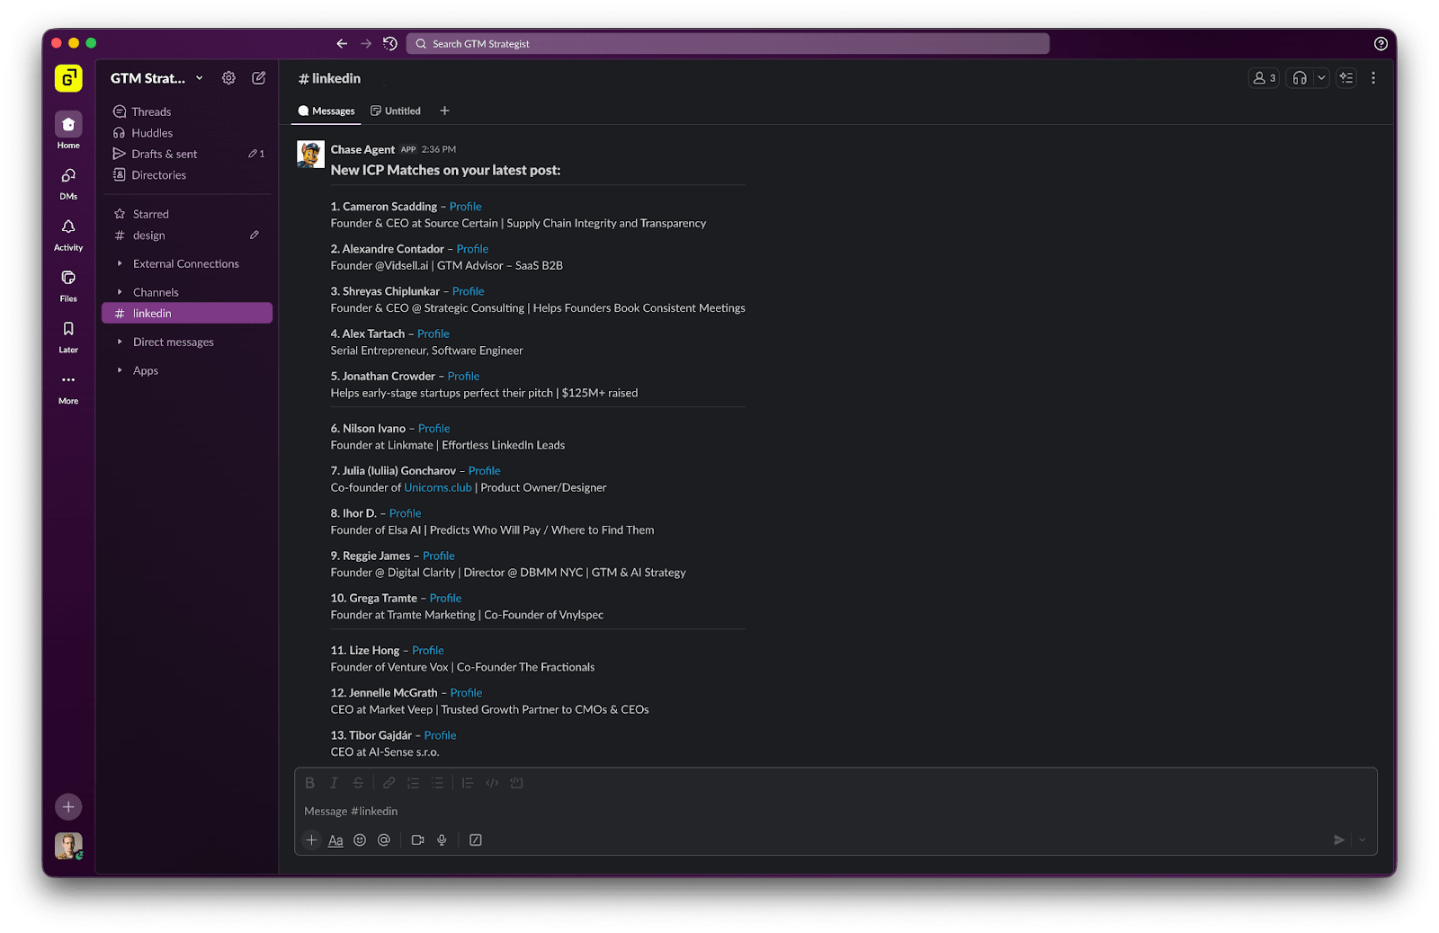Go forward in history
Screen dimensions: 1439x933
(x=366, y=43)
